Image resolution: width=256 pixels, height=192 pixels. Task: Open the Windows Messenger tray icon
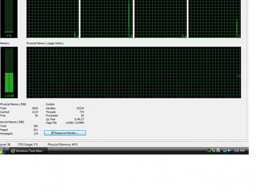(x=218, y=150)
